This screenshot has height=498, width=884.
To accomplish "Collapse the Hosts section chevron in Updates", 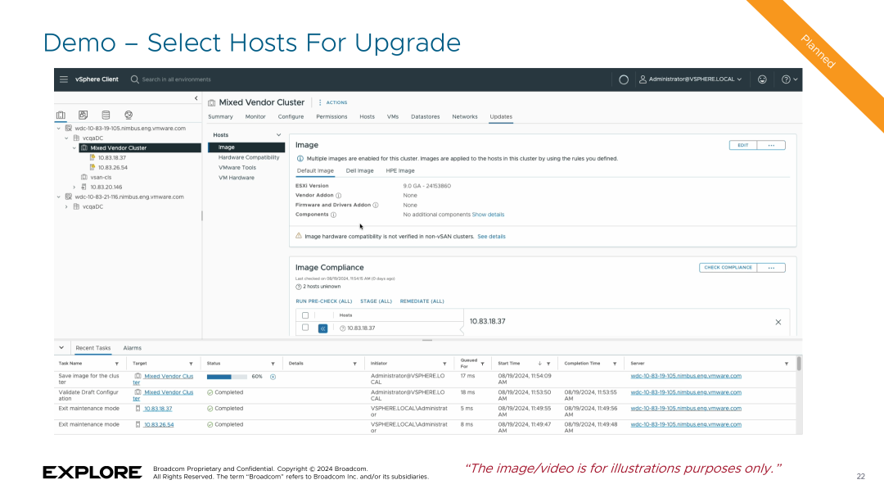I will click(278, 135).
